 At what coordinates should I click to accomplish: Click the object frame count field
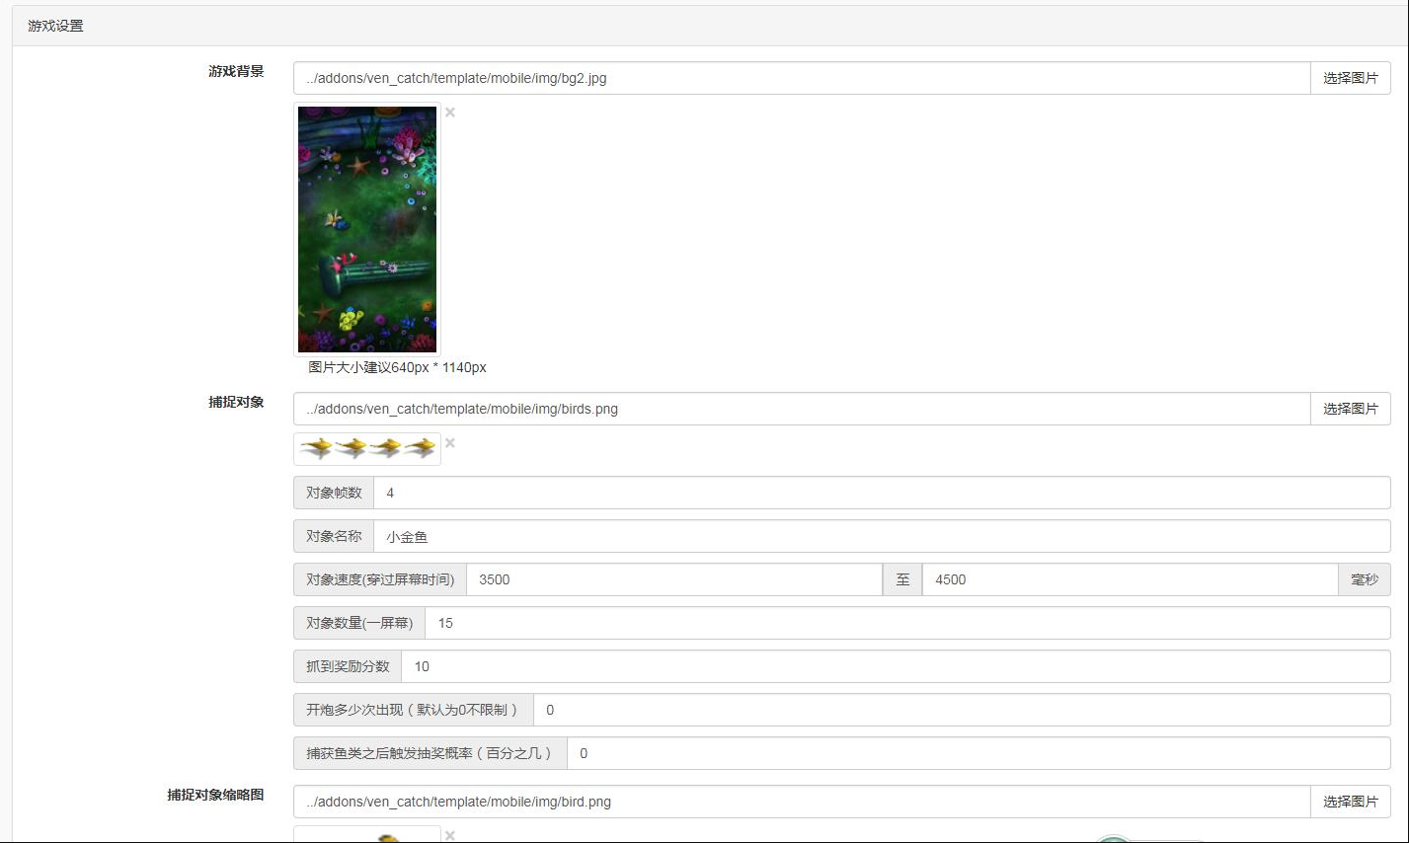881,493
